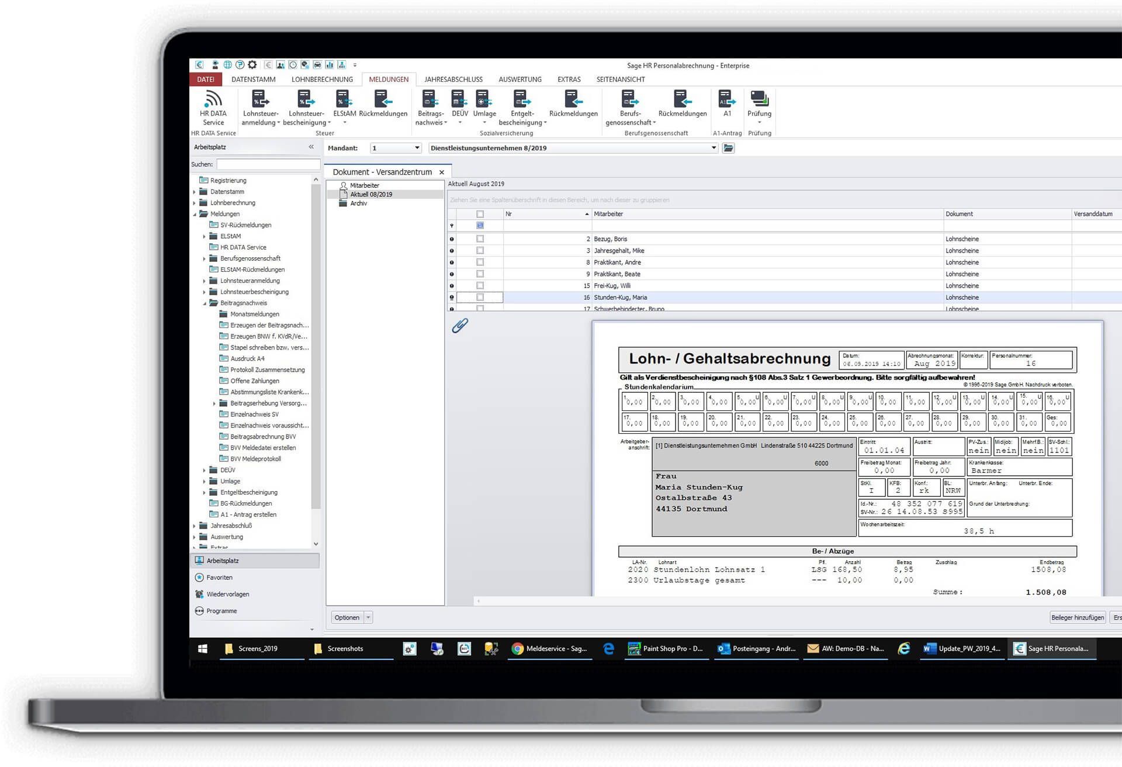Open Paint Shop Pro from the taskbar
The height and width of the screenshot is (767, 1122).
tap(666, 648)
